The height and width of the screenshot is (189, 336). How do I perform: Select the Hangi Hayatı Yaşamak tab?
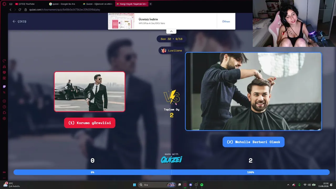[132, 4]
